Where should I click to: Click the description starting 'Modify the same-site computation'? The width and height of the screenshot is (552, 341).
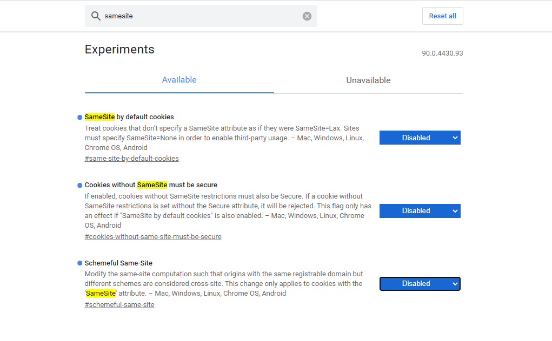[224, 283]
